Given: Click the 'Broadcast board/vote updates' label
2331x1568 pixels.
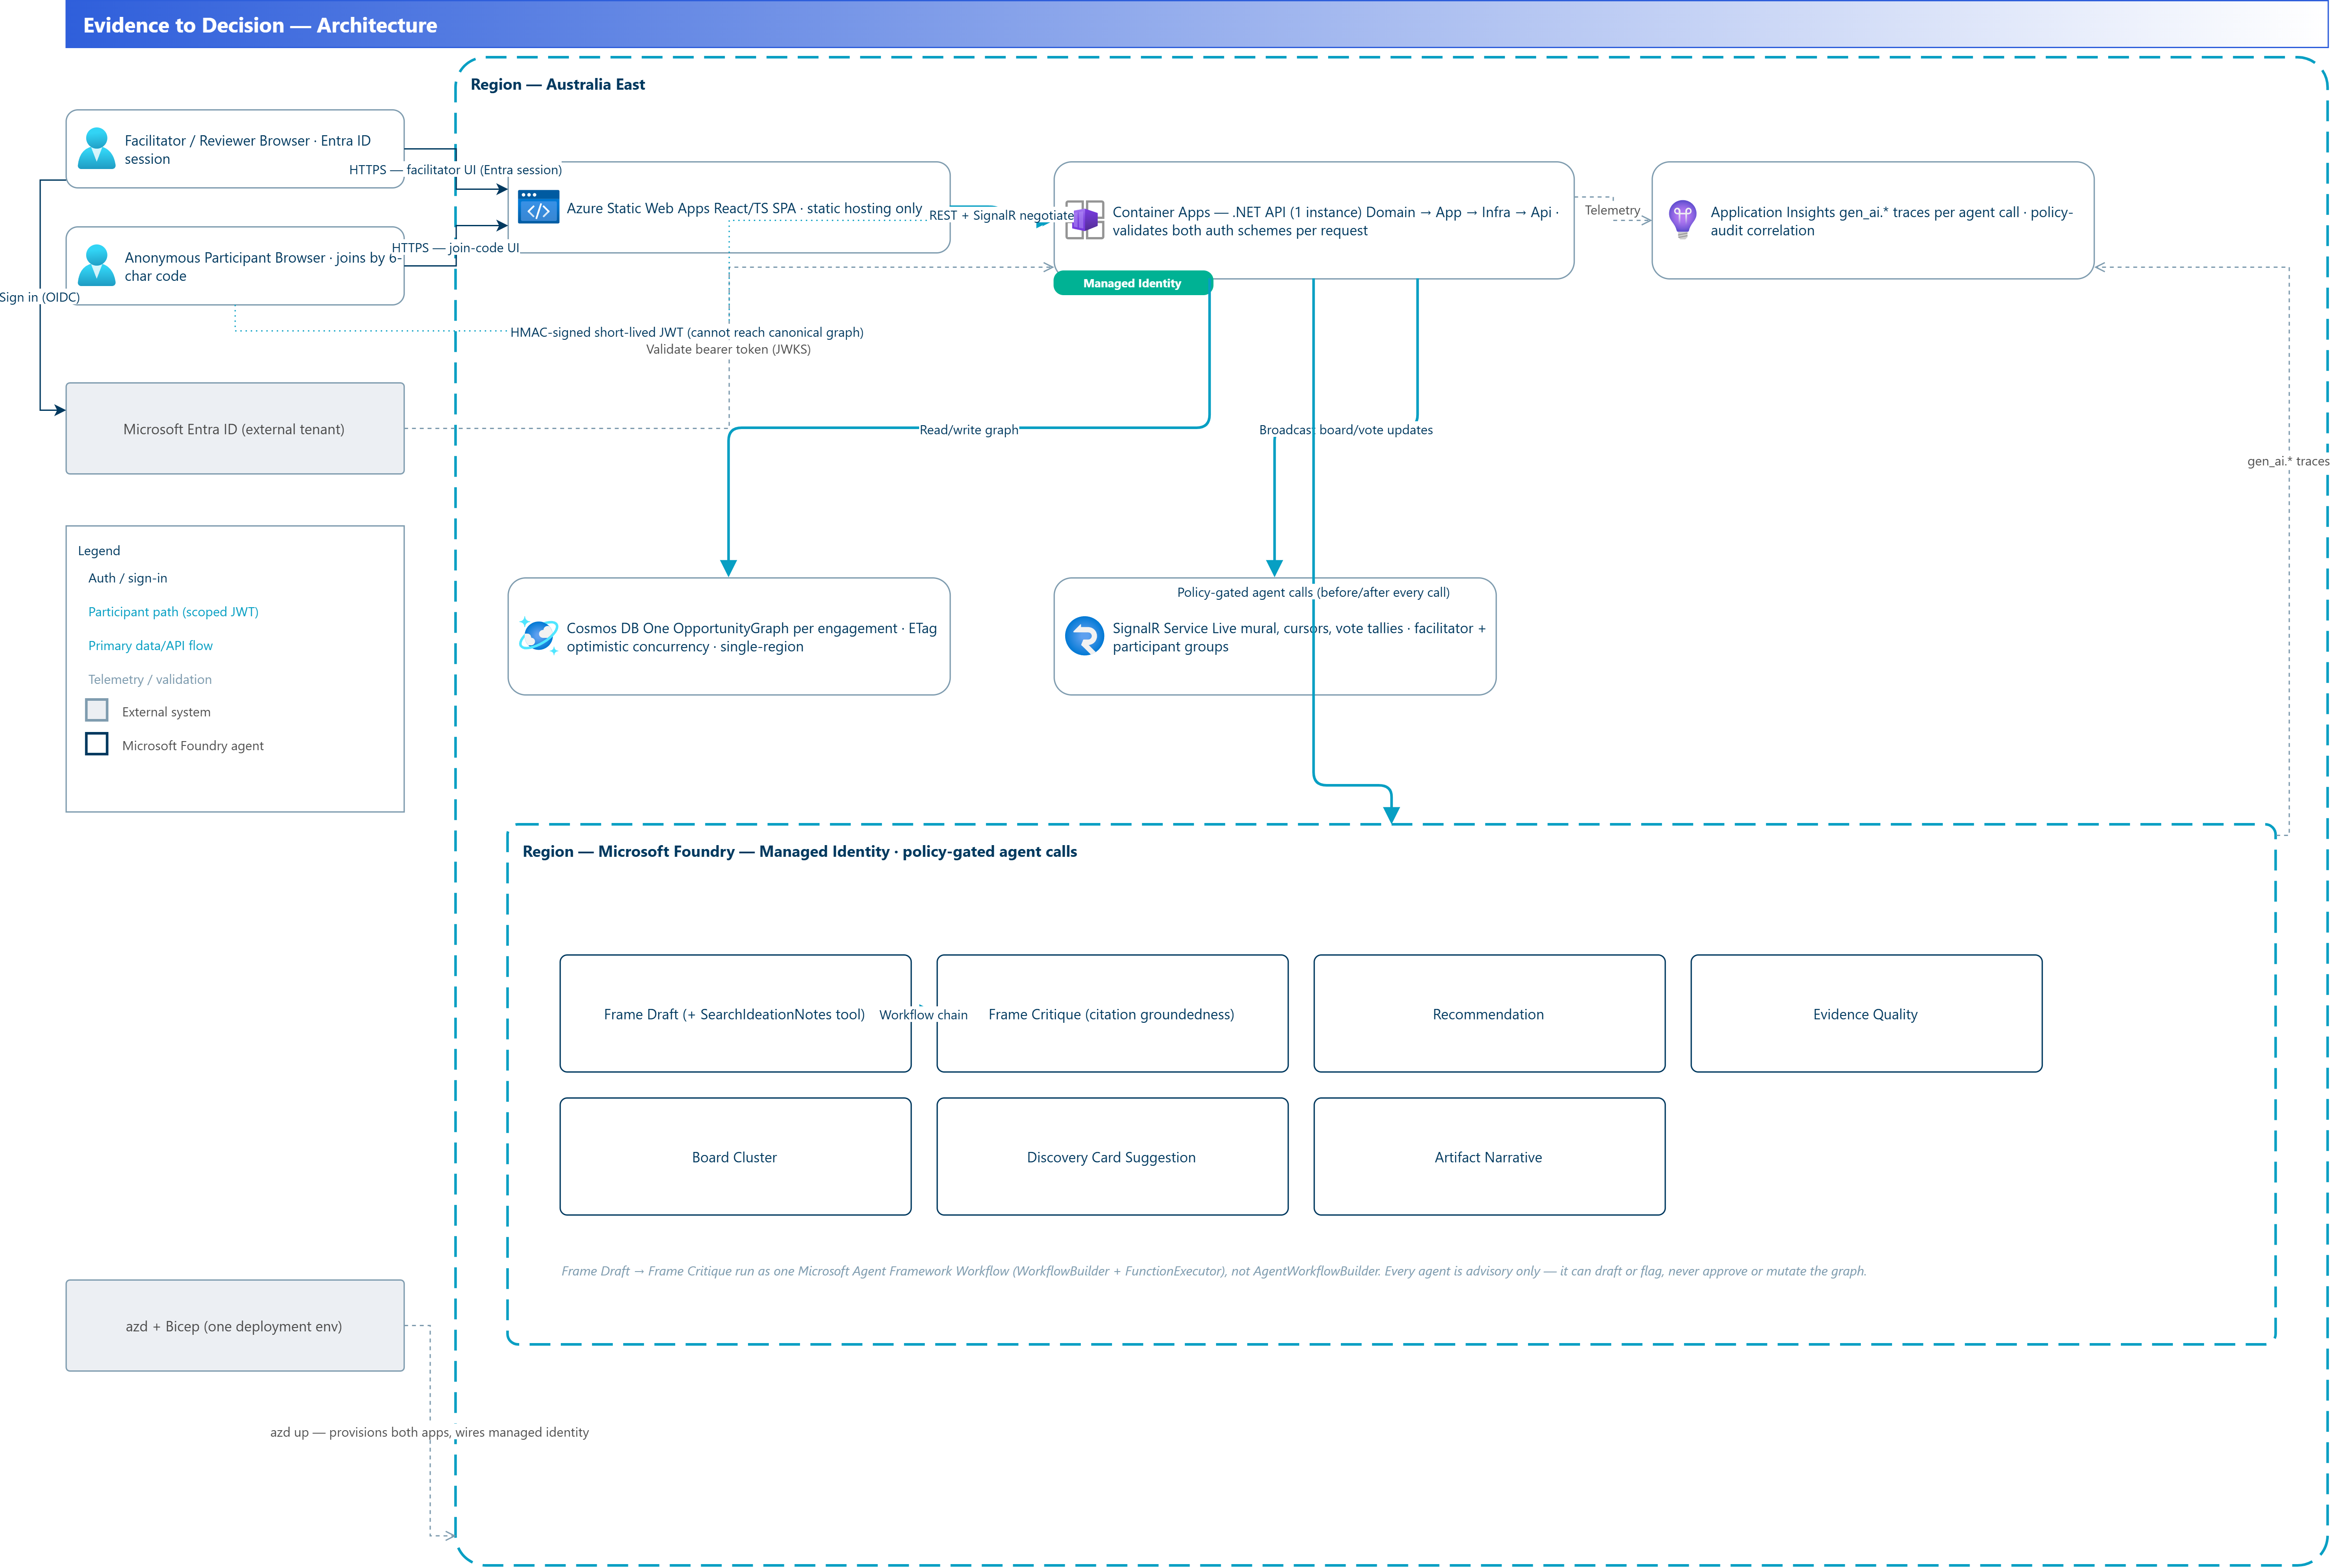Looking at the screenshot, I should [1346, 430].
